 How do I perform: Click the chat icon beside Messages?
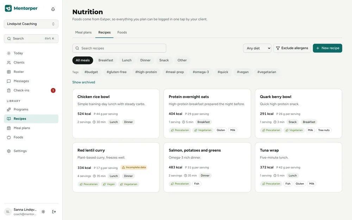9,81
